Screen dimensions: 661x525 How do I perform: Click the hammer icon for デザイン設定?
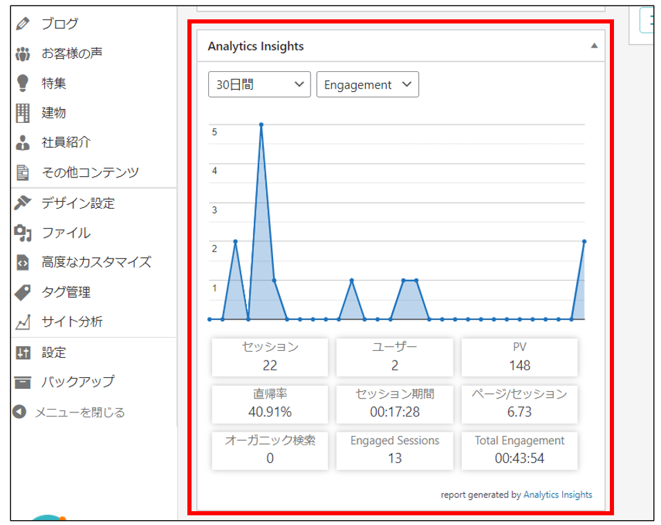click(x=23, y=203)
